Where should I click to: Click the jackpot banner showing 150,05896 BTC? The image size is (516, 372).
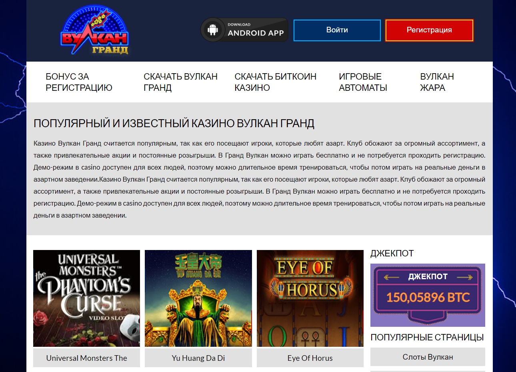click(428, 295)
